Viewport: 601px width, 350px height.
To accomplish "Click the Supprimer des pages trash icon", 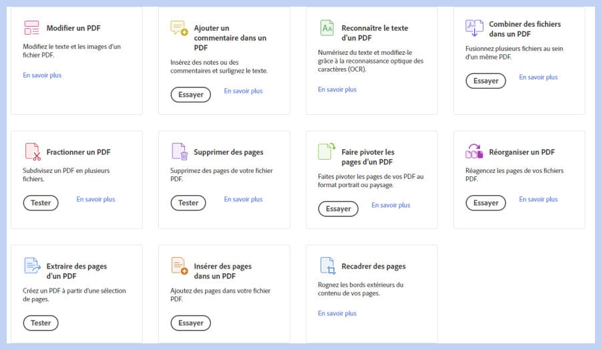I will 180,152.
